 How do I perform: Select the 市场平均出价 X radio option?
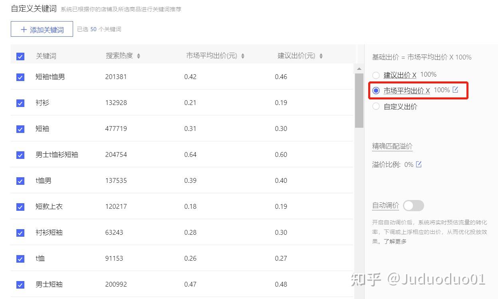coord(376,91)
